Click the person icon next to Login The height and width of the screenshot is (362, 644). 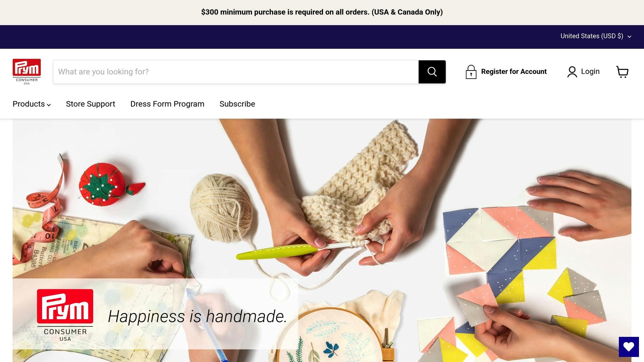[572, 72]
